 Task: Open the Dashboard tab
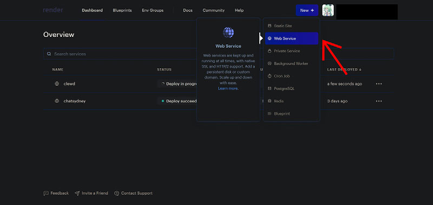92,10
